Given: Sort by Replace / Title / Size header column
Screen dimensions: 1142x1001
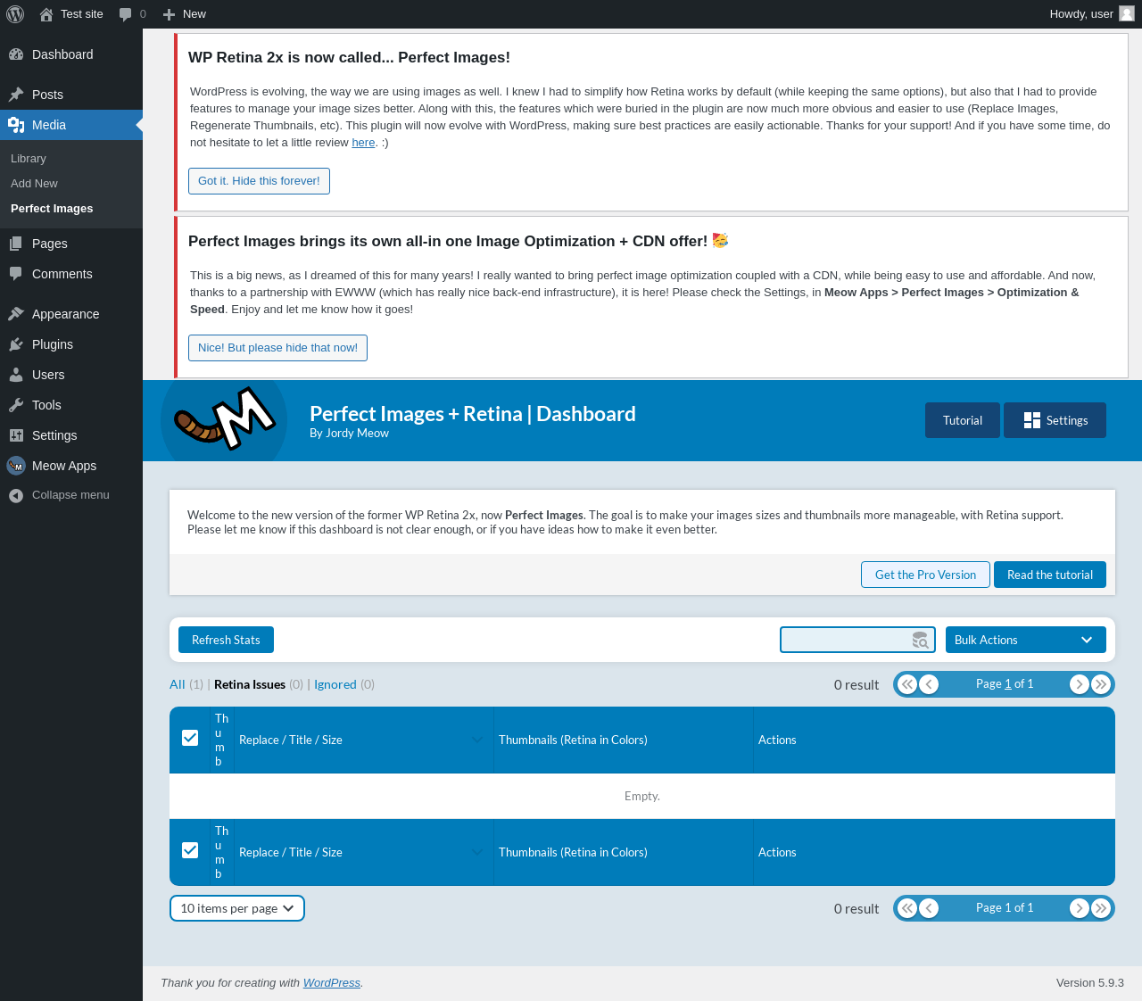Looking at the screenshot, I should coord(364,740).
